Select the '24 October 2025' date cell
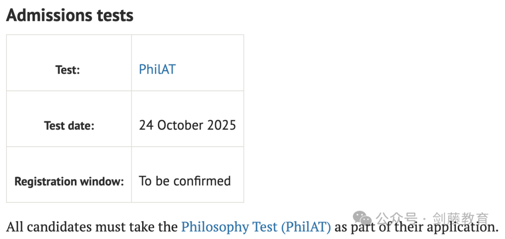 tap(188, 119)
